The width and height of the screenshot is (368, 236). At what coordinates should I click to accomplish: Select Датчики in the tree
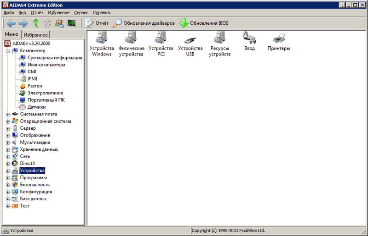[36, 107]
